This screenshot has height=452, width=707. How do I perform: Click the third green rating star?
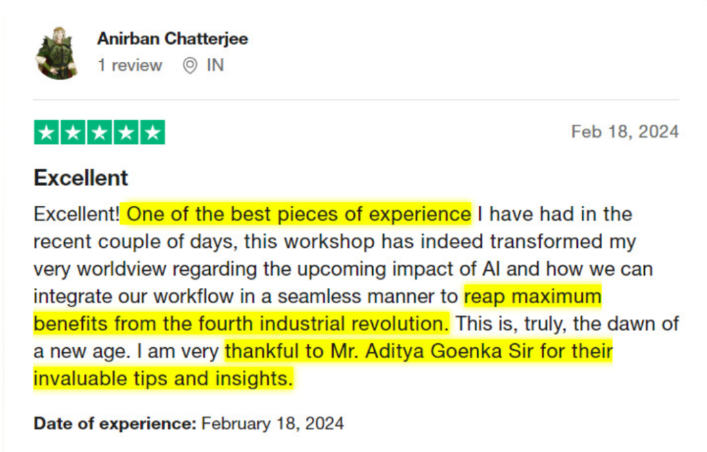tap(99, 132)
